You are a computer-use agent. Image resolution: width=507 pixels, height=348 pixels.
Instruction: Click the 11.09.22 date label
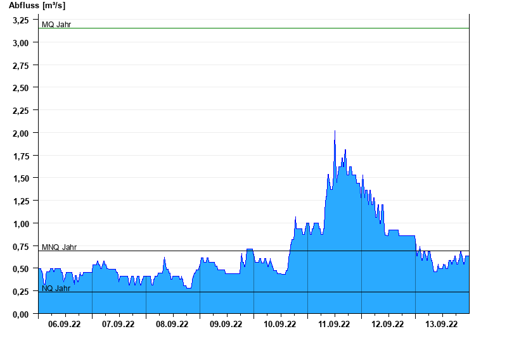point(334,325)
